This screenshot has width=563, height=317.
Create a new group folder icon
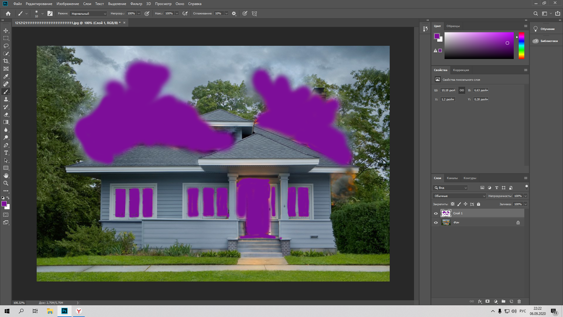click(503, 302)
